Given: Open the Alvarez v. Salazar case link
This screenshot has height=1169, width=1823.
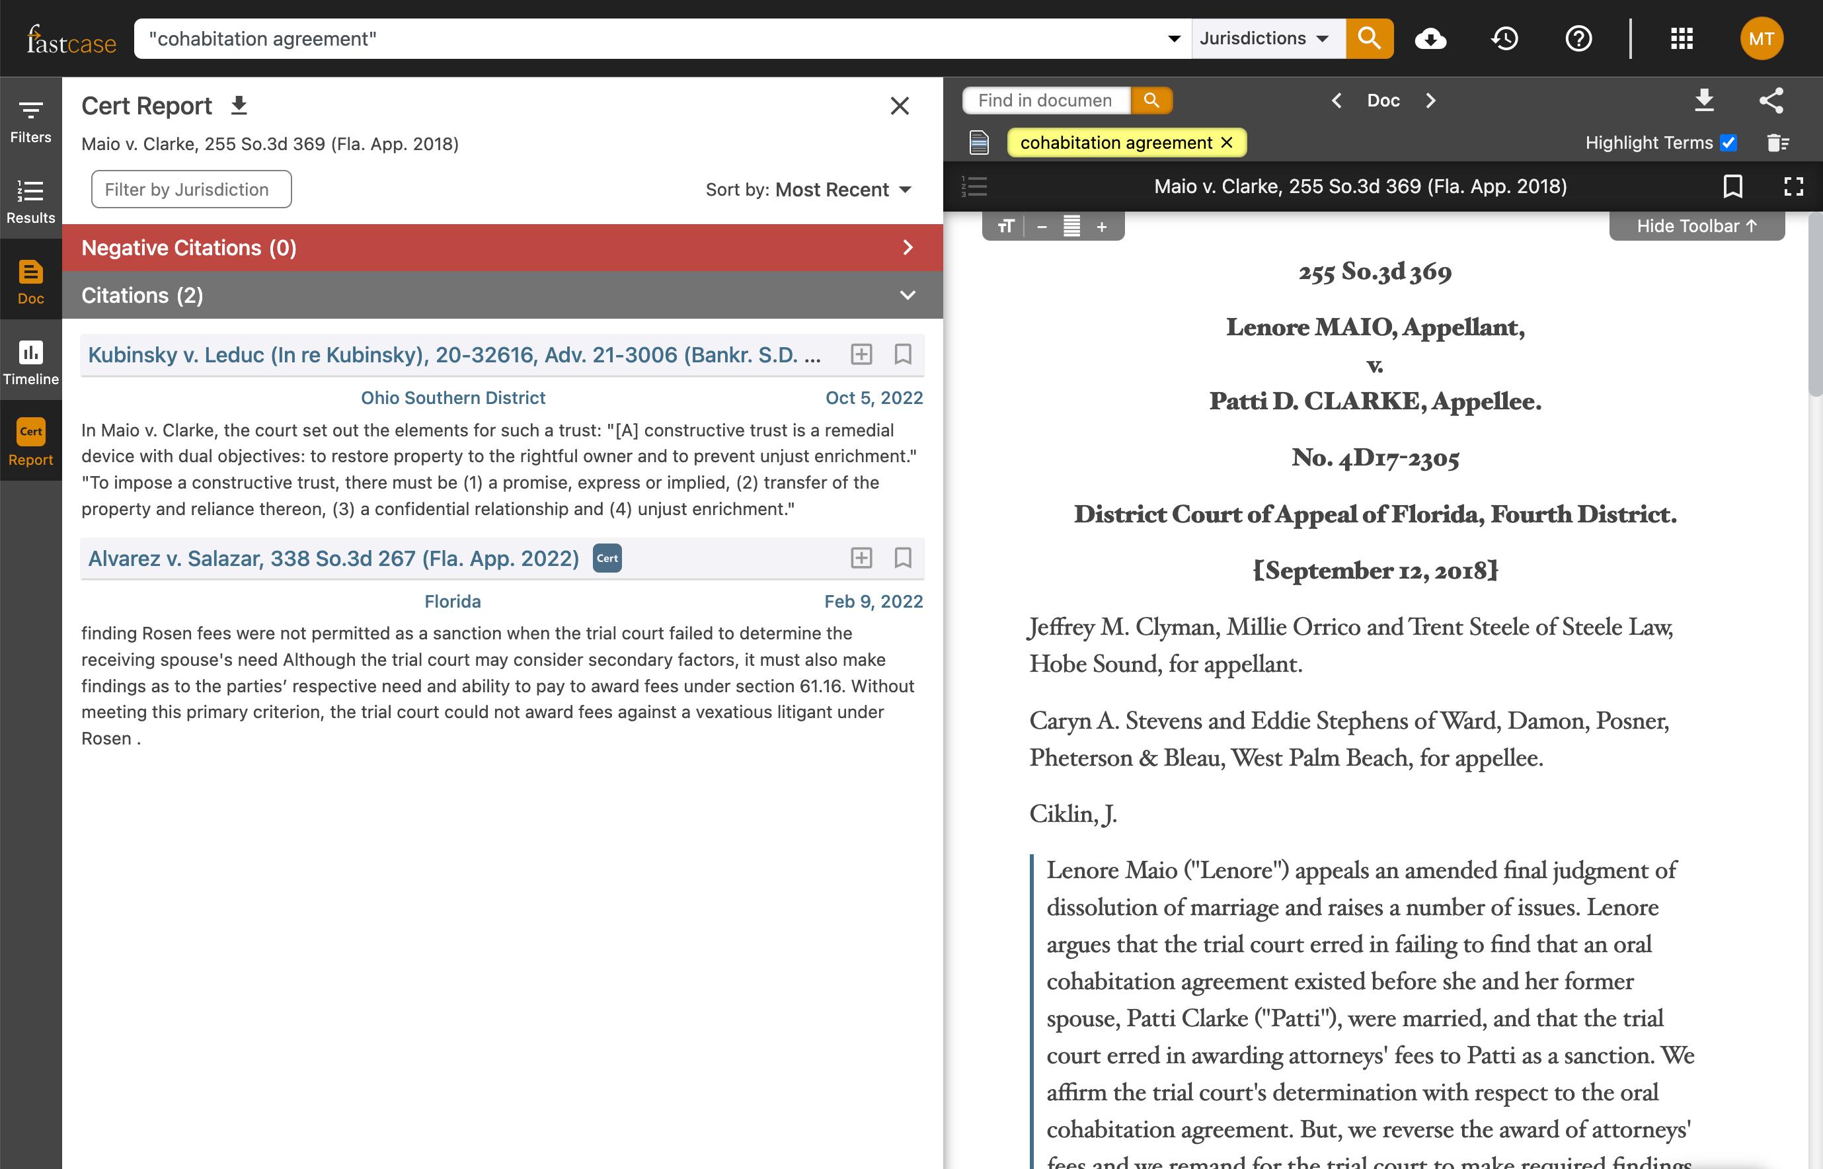Looking at the screenshot, I should point(333,559).
